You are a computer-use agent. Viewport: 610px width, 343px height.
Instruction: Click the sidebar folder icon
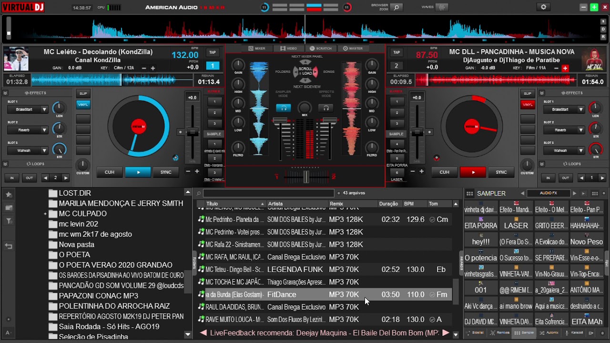pos(9,208)
